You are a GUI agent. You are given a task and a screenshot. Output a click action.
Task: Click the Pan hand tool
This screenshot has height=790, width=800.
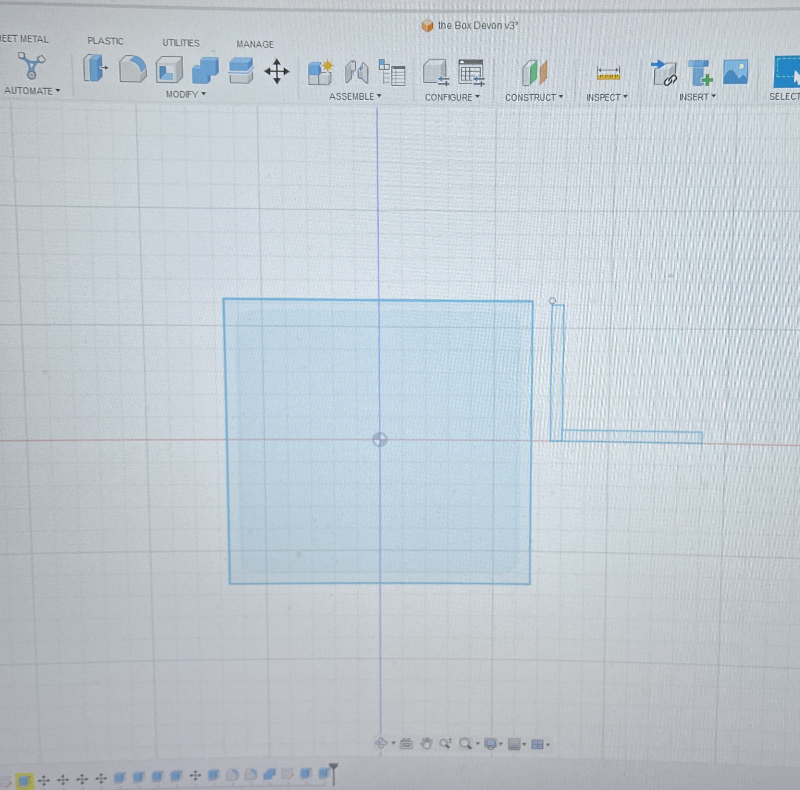[x=426, y=744]
